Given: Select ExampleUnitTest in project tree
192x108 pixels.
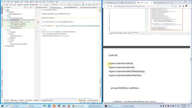Looking at the screenshot, I should pyautogui.click(x=16, y=28).
